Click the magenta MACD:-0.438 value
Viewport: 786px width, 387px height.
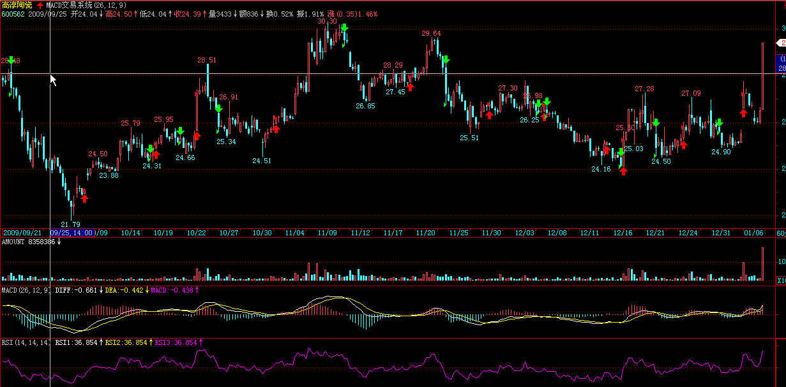pyautogui.click(x=170, y=290)
